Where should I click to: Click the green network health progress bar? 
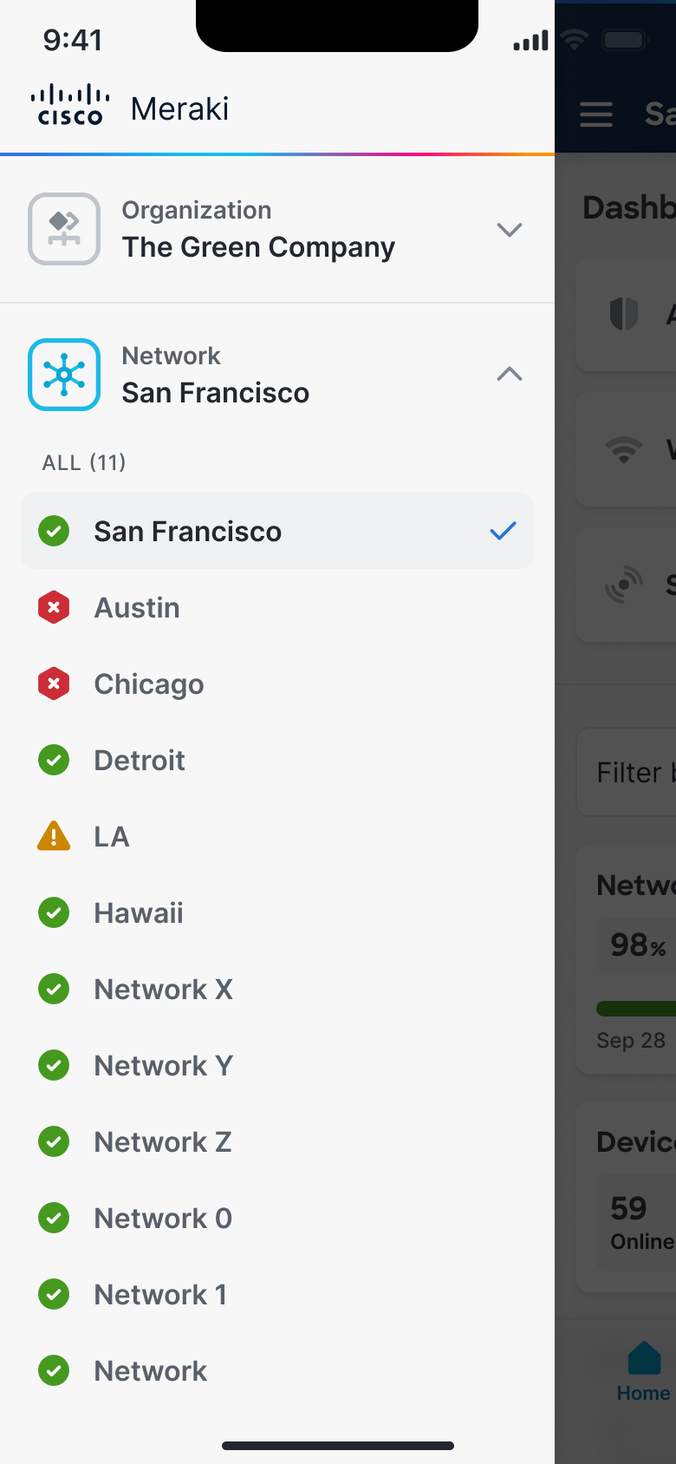(636, 1008)
